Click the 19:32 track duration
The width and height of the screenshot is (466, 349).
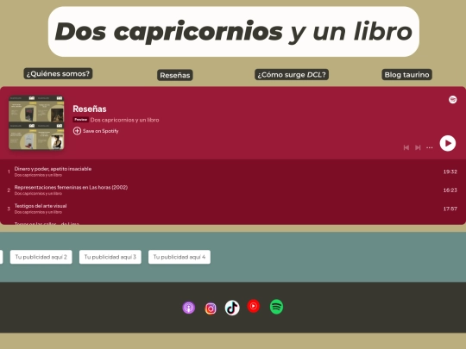coord(450,171)
